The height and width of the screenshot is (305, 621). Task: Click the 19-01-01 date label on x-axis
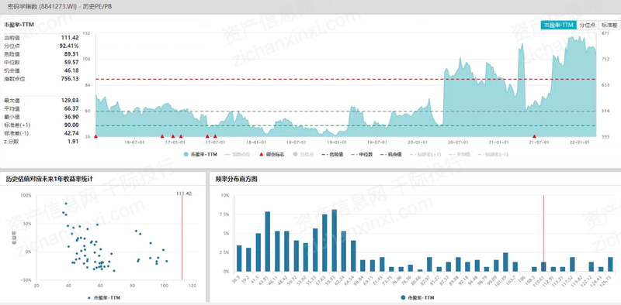click(x=336, y=142)
